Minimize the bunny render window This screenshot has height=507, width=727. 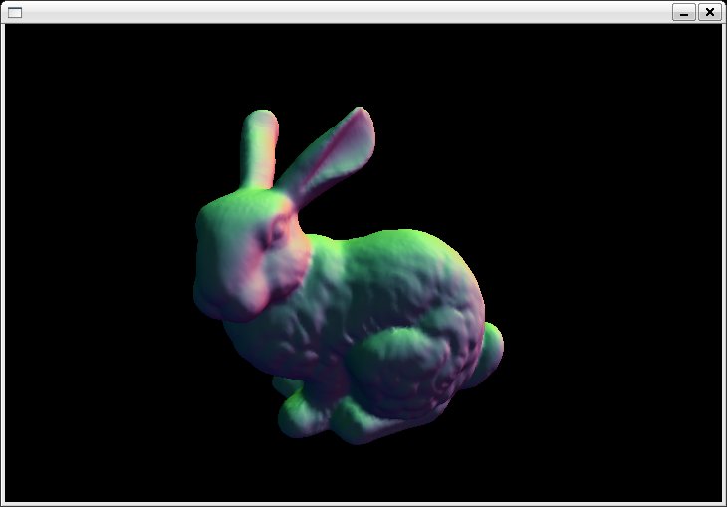pos(684,13)
